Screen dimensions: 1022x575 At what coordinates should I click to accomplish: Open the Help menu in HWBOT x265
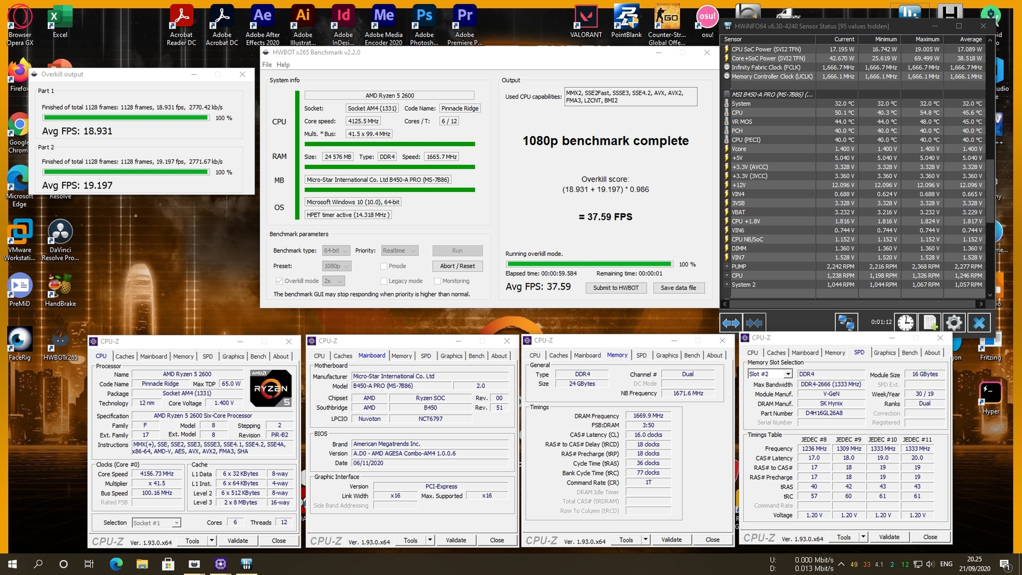click(x=283, y=65)
